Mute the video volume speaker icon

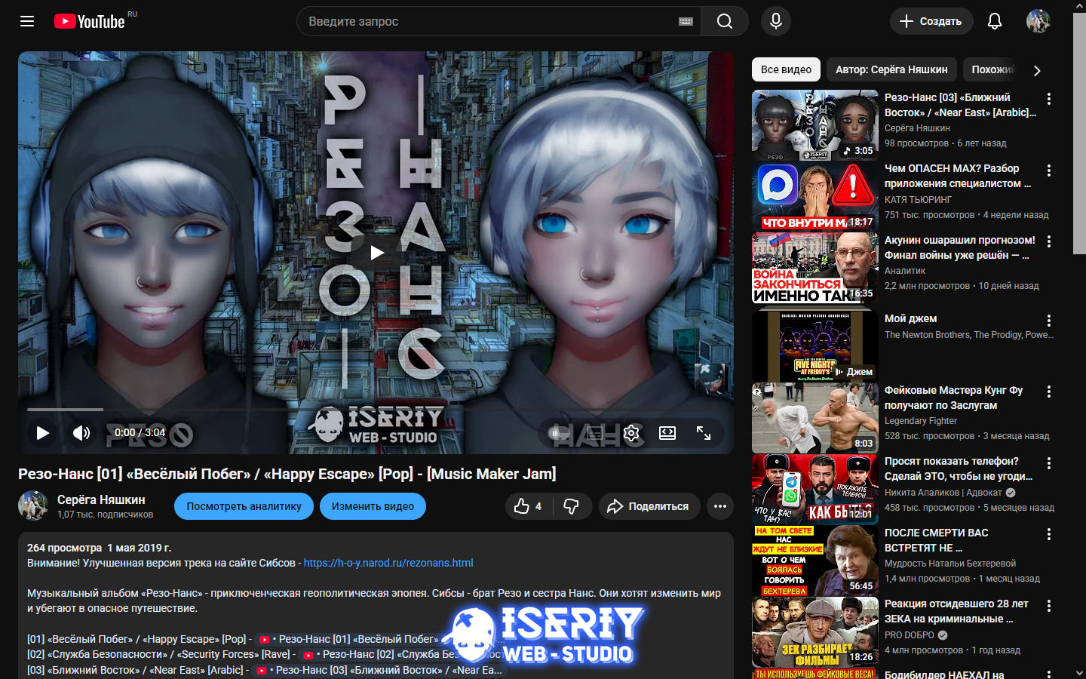pos(81,433)
